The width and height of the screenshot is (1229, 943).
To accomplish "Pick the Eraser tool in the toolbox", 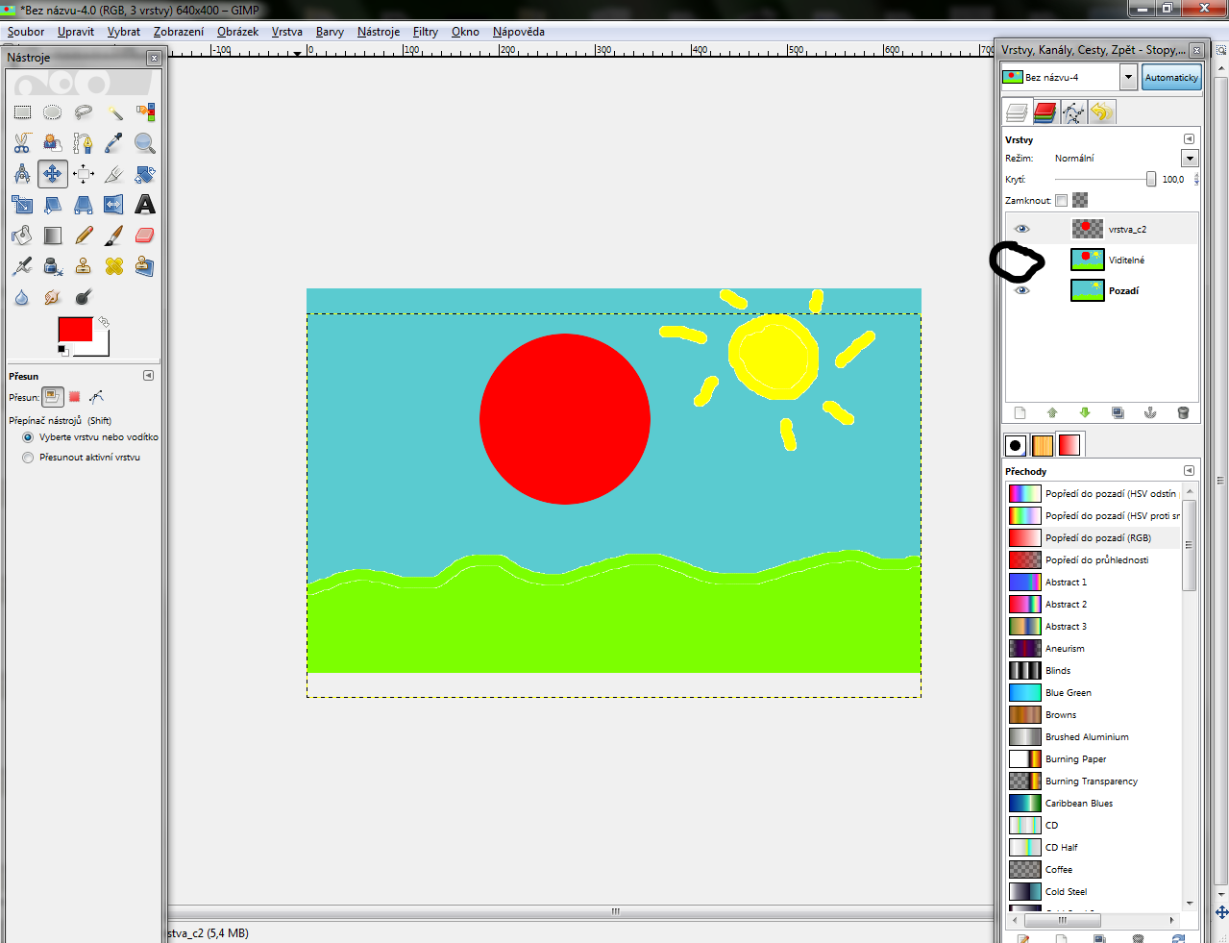I will tap(145, 236).
